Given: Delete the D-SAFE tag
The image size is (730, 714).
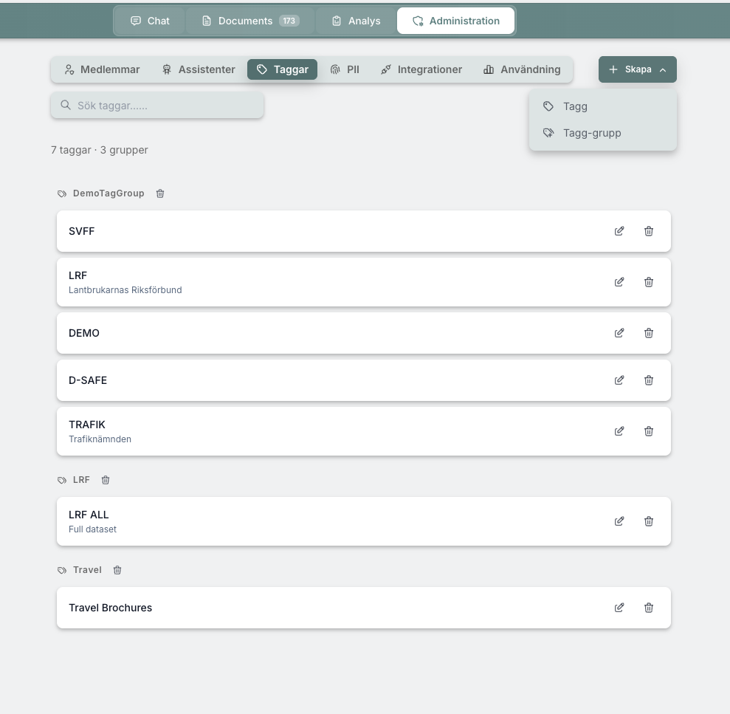Looking at the screenshot, I should pos(649,380).
